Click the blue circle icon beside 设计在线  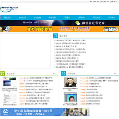63,73
